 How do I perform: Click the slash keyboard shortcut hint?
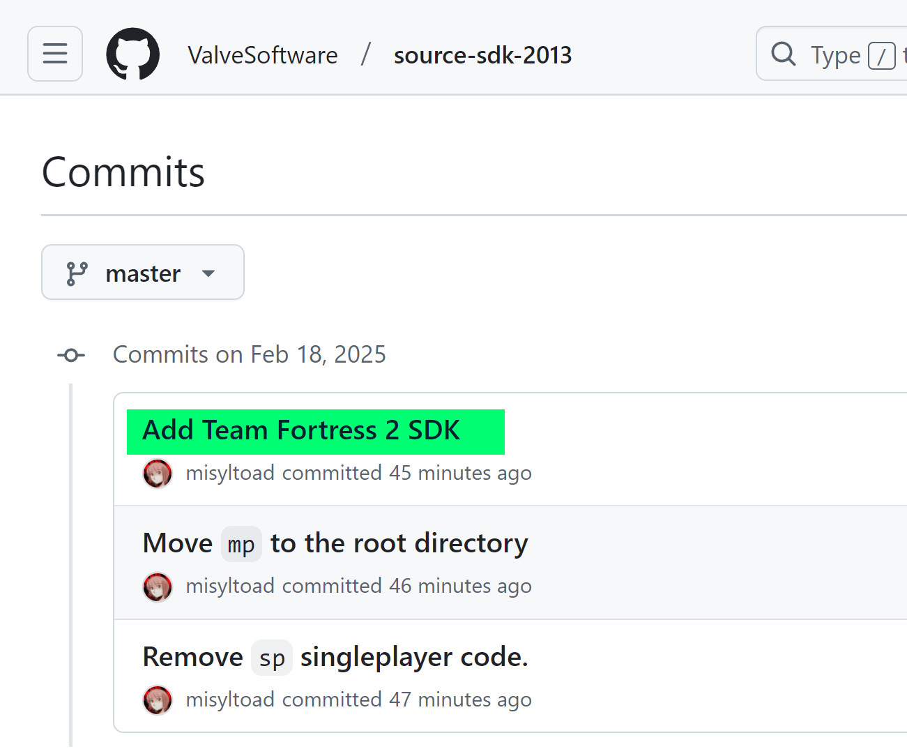pos(881,55)
